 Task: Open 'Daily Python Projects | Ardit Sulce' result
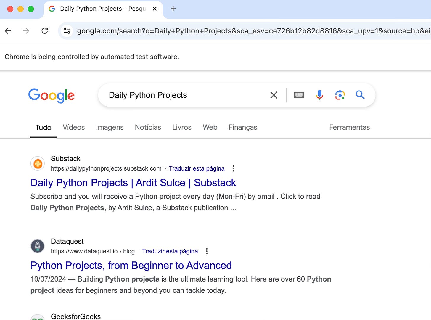pyautogui.click(x=133, y=183)
